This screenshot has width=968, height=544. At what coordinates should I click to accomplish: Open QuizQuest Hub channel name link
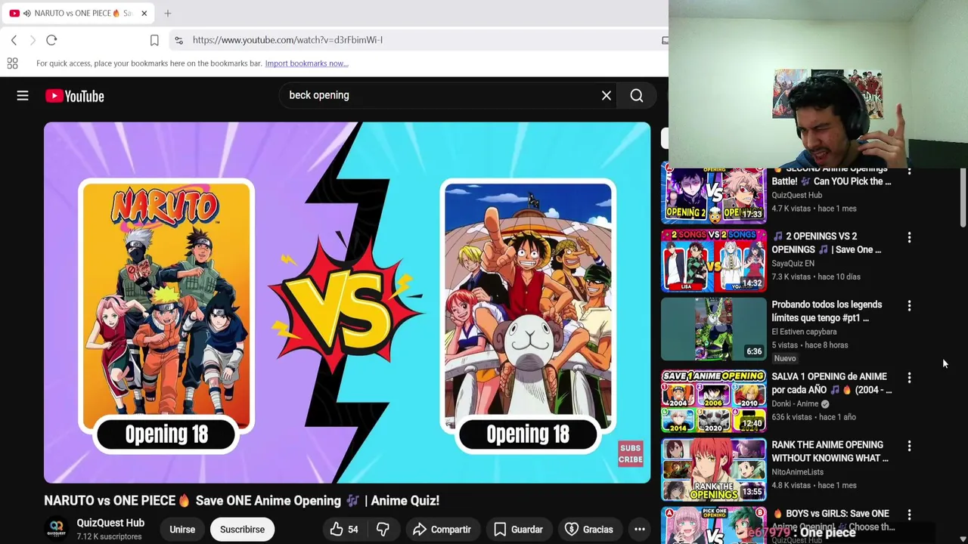(110, 523)
